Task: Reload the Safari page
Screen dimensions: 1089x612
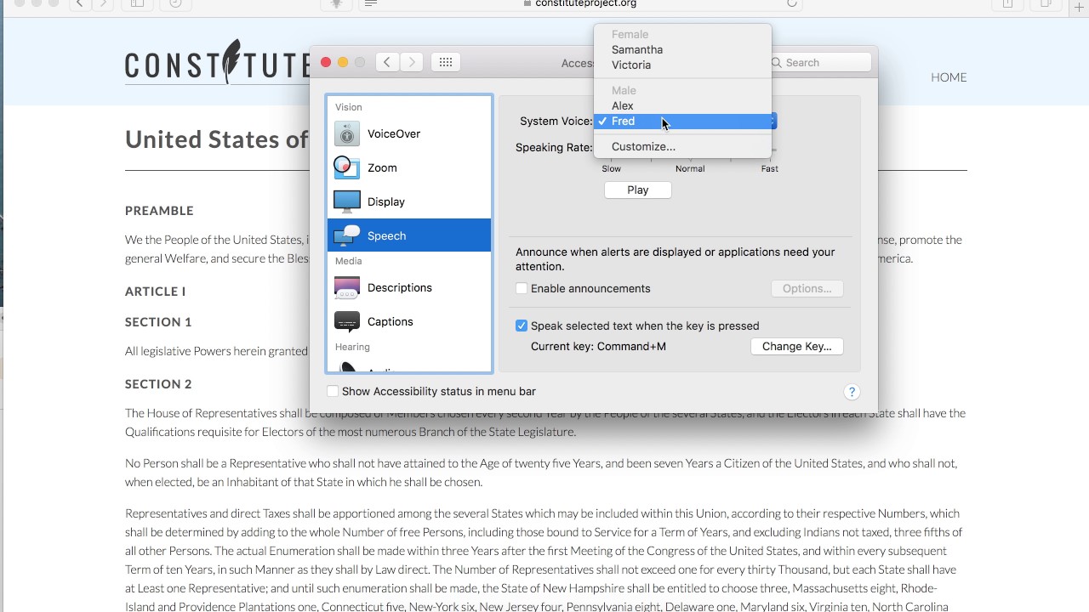Action: pyautogui.click(x=792, y=3)
